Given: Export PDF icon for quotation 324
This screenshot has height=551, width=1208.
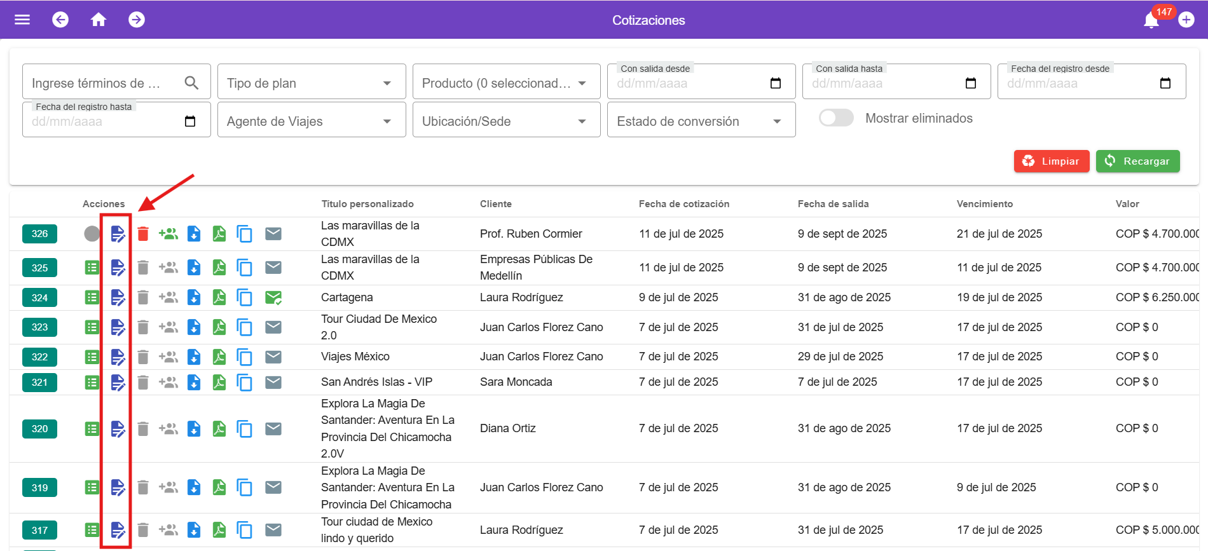Looking at the screenshot, I should (x=219, y=297).
